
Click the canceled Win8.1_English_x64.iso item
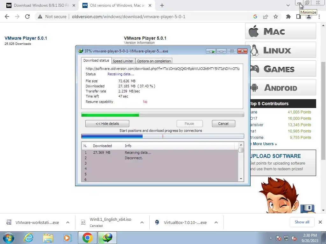click(106, 222)
